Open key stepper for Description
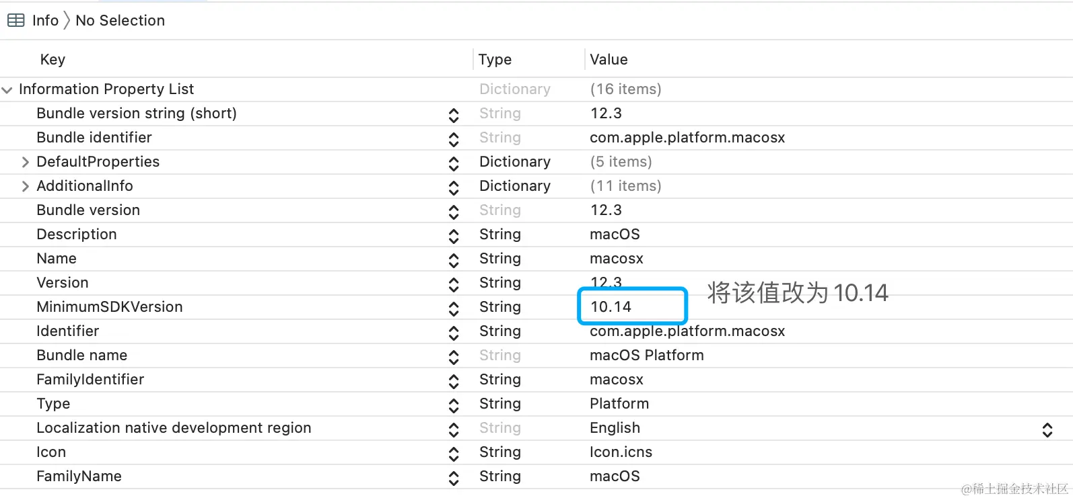Screen dimensions: 1073x500 [x=454, y=236]
